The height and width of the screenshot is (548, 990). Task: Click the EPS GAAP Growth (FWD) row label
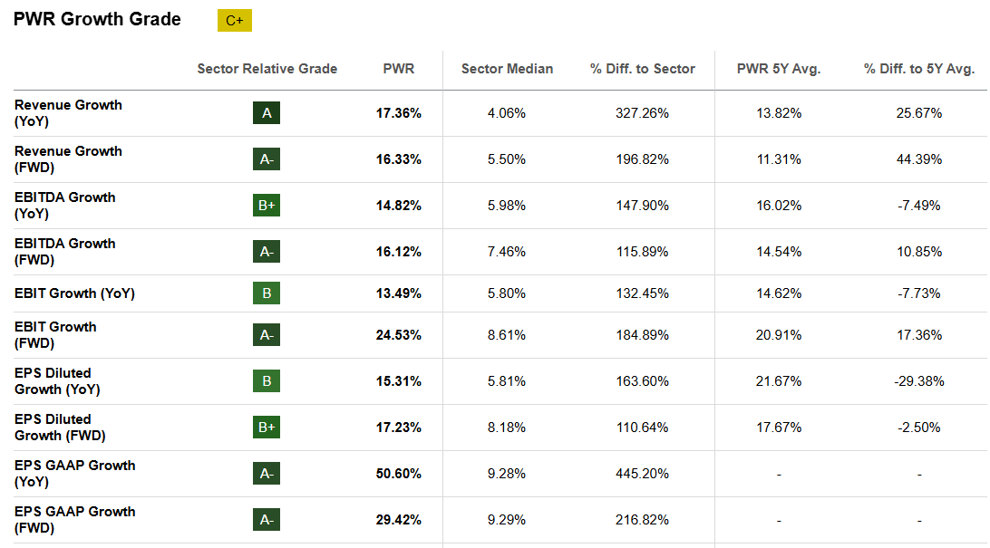(74, 520)
